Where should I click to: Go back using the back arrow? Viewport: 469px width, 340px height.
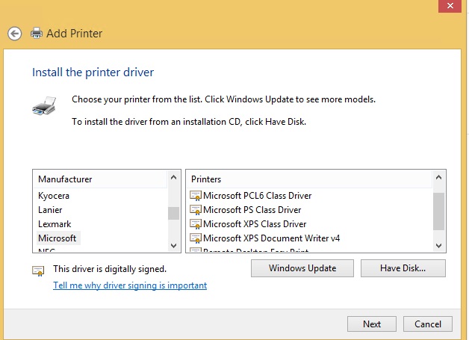pos(15,34)
